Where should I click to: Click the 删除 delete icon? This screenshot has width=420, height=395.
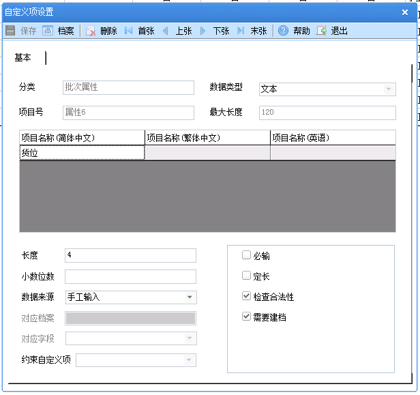pos(91,31)
